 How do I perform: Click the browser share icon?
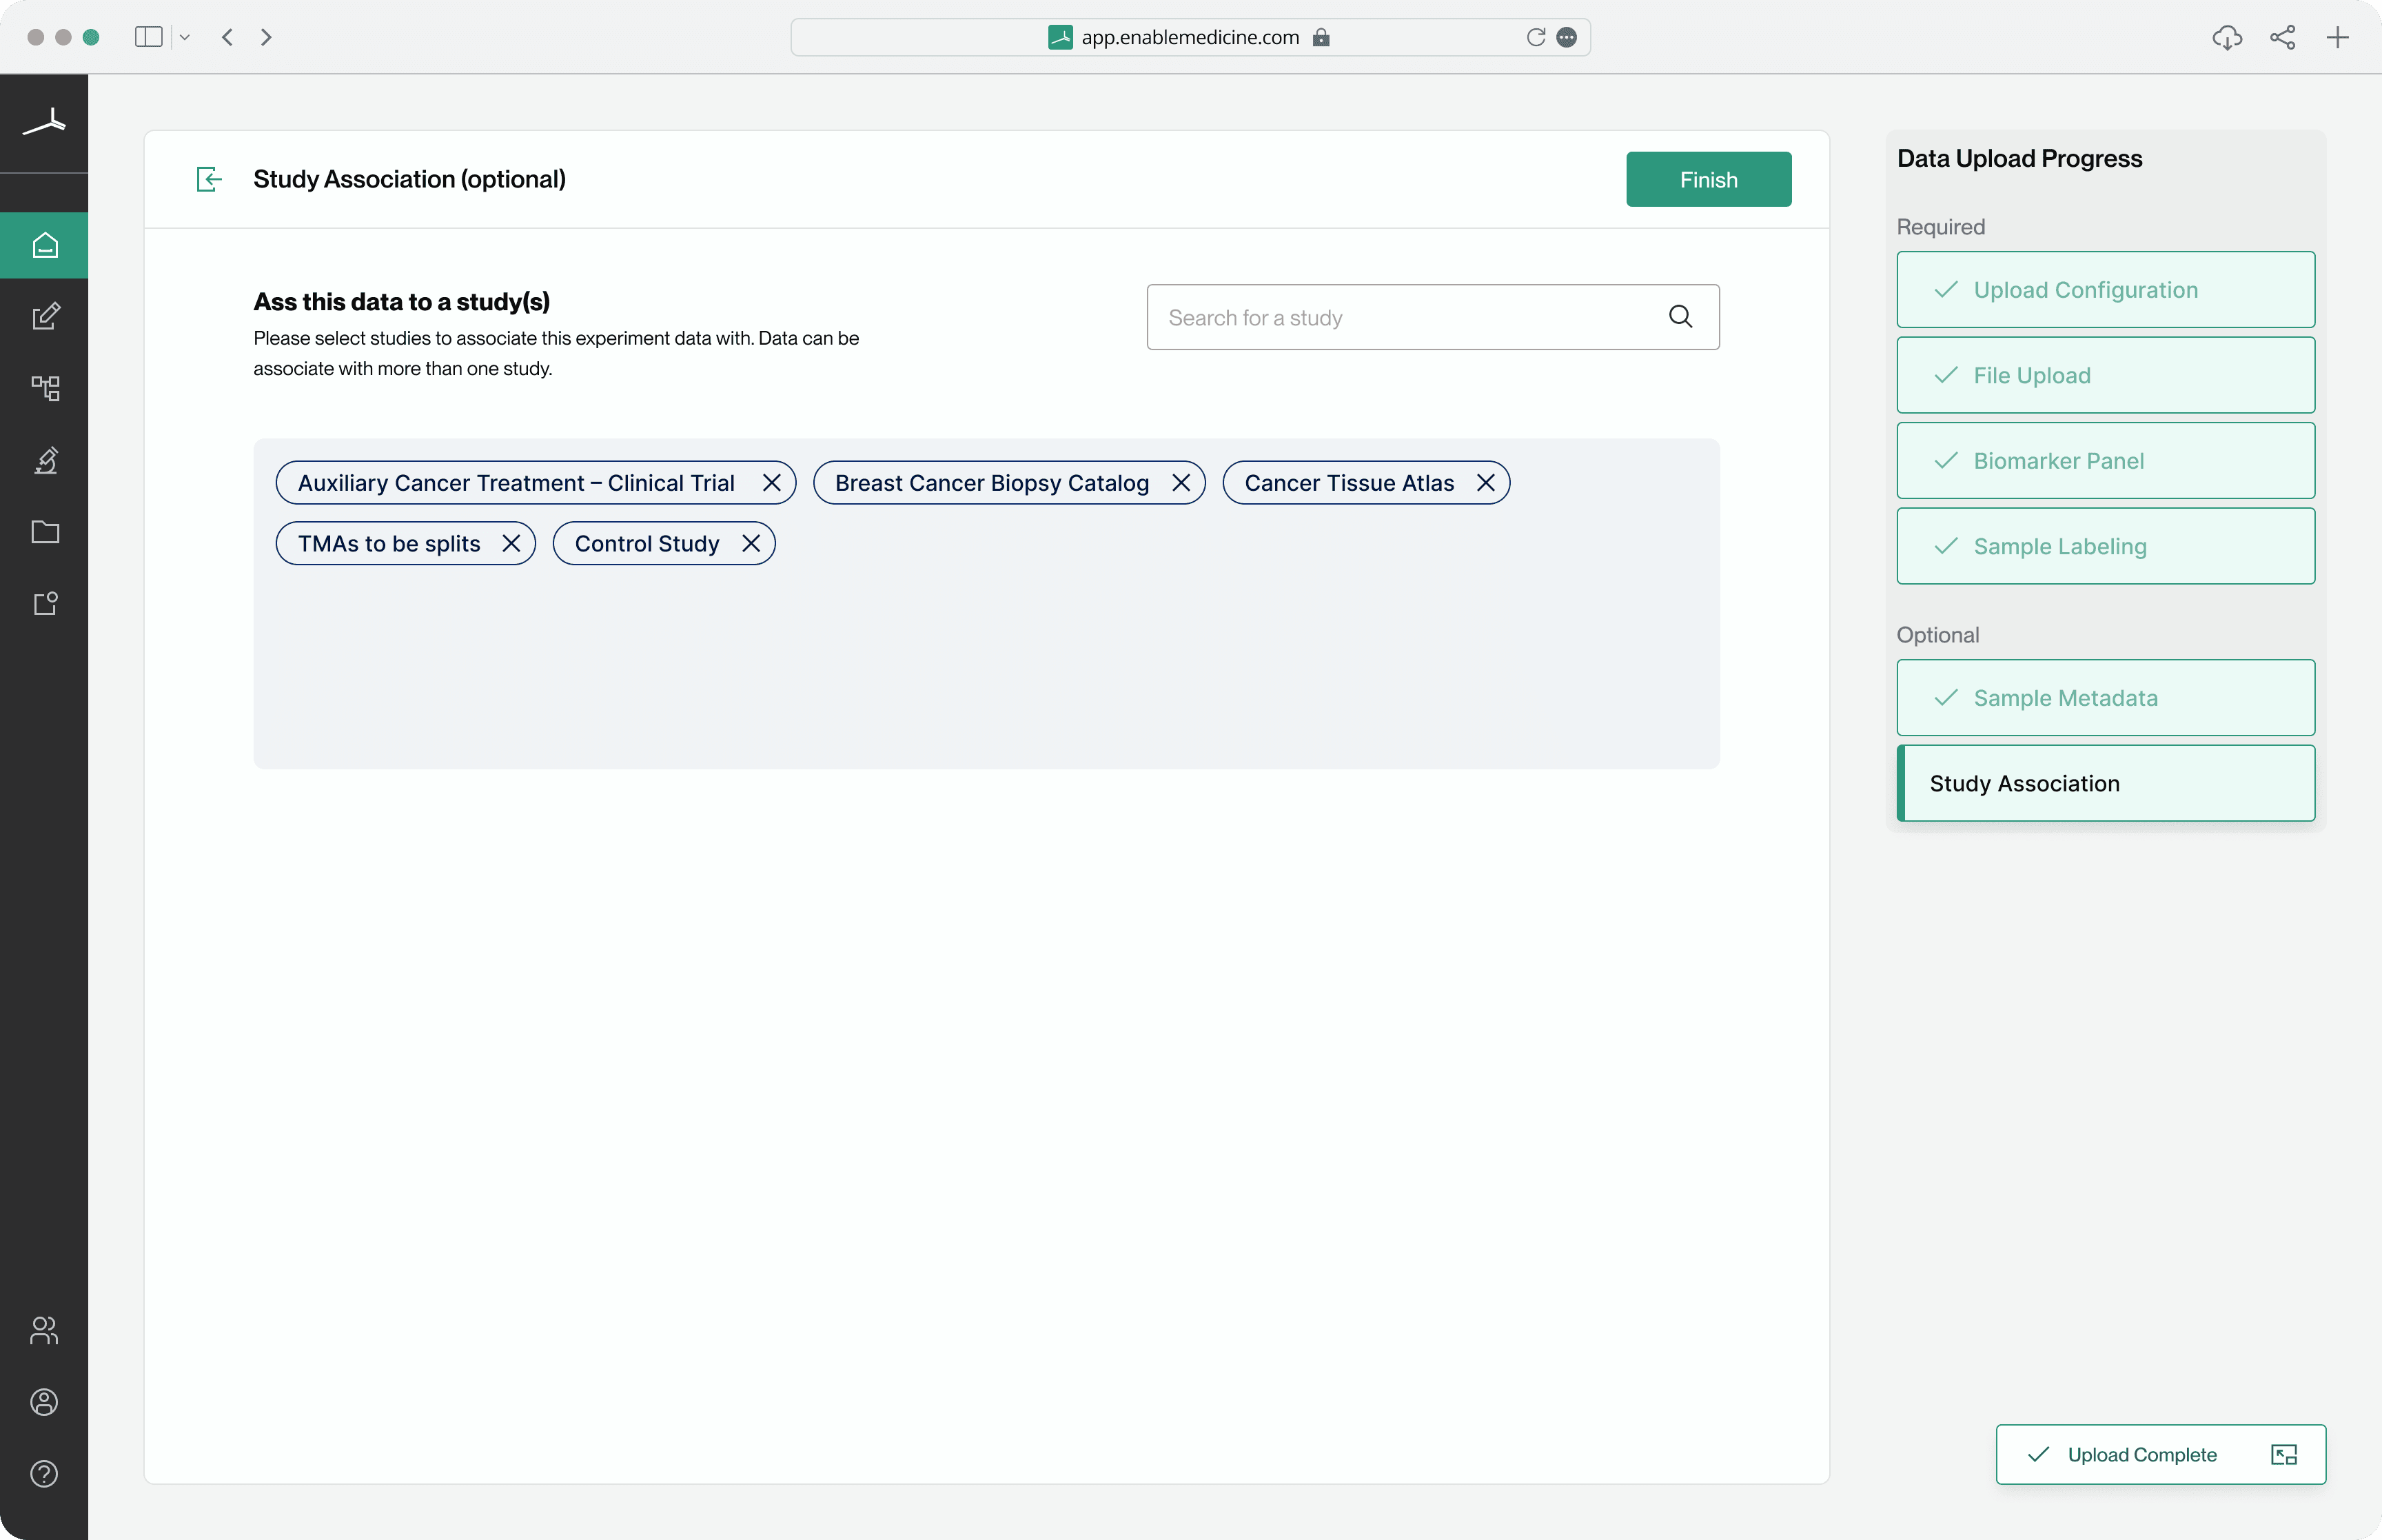tap(2282, 37)
